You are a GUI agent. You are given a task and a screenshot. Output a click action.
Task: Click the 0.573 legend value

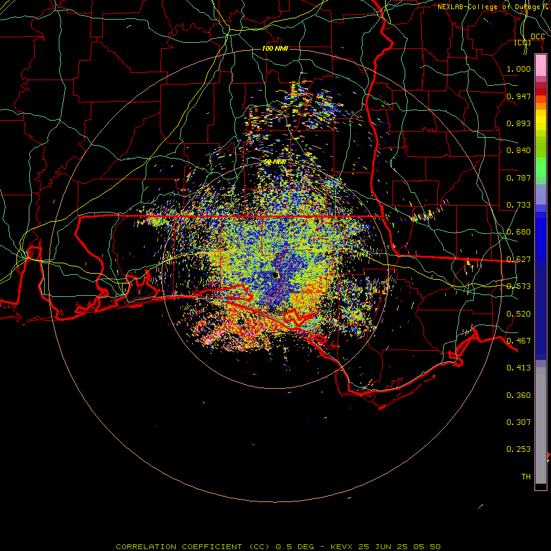[519, 287]
